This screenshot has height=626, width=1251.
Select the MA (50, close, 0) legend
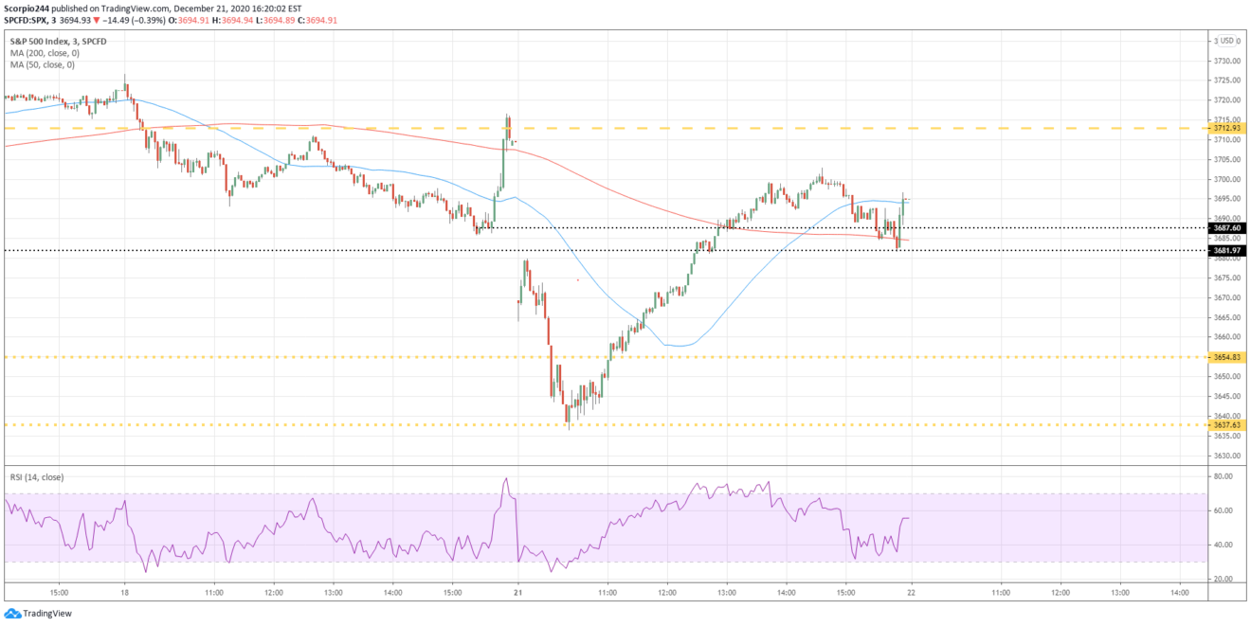[x=45, y=64]
